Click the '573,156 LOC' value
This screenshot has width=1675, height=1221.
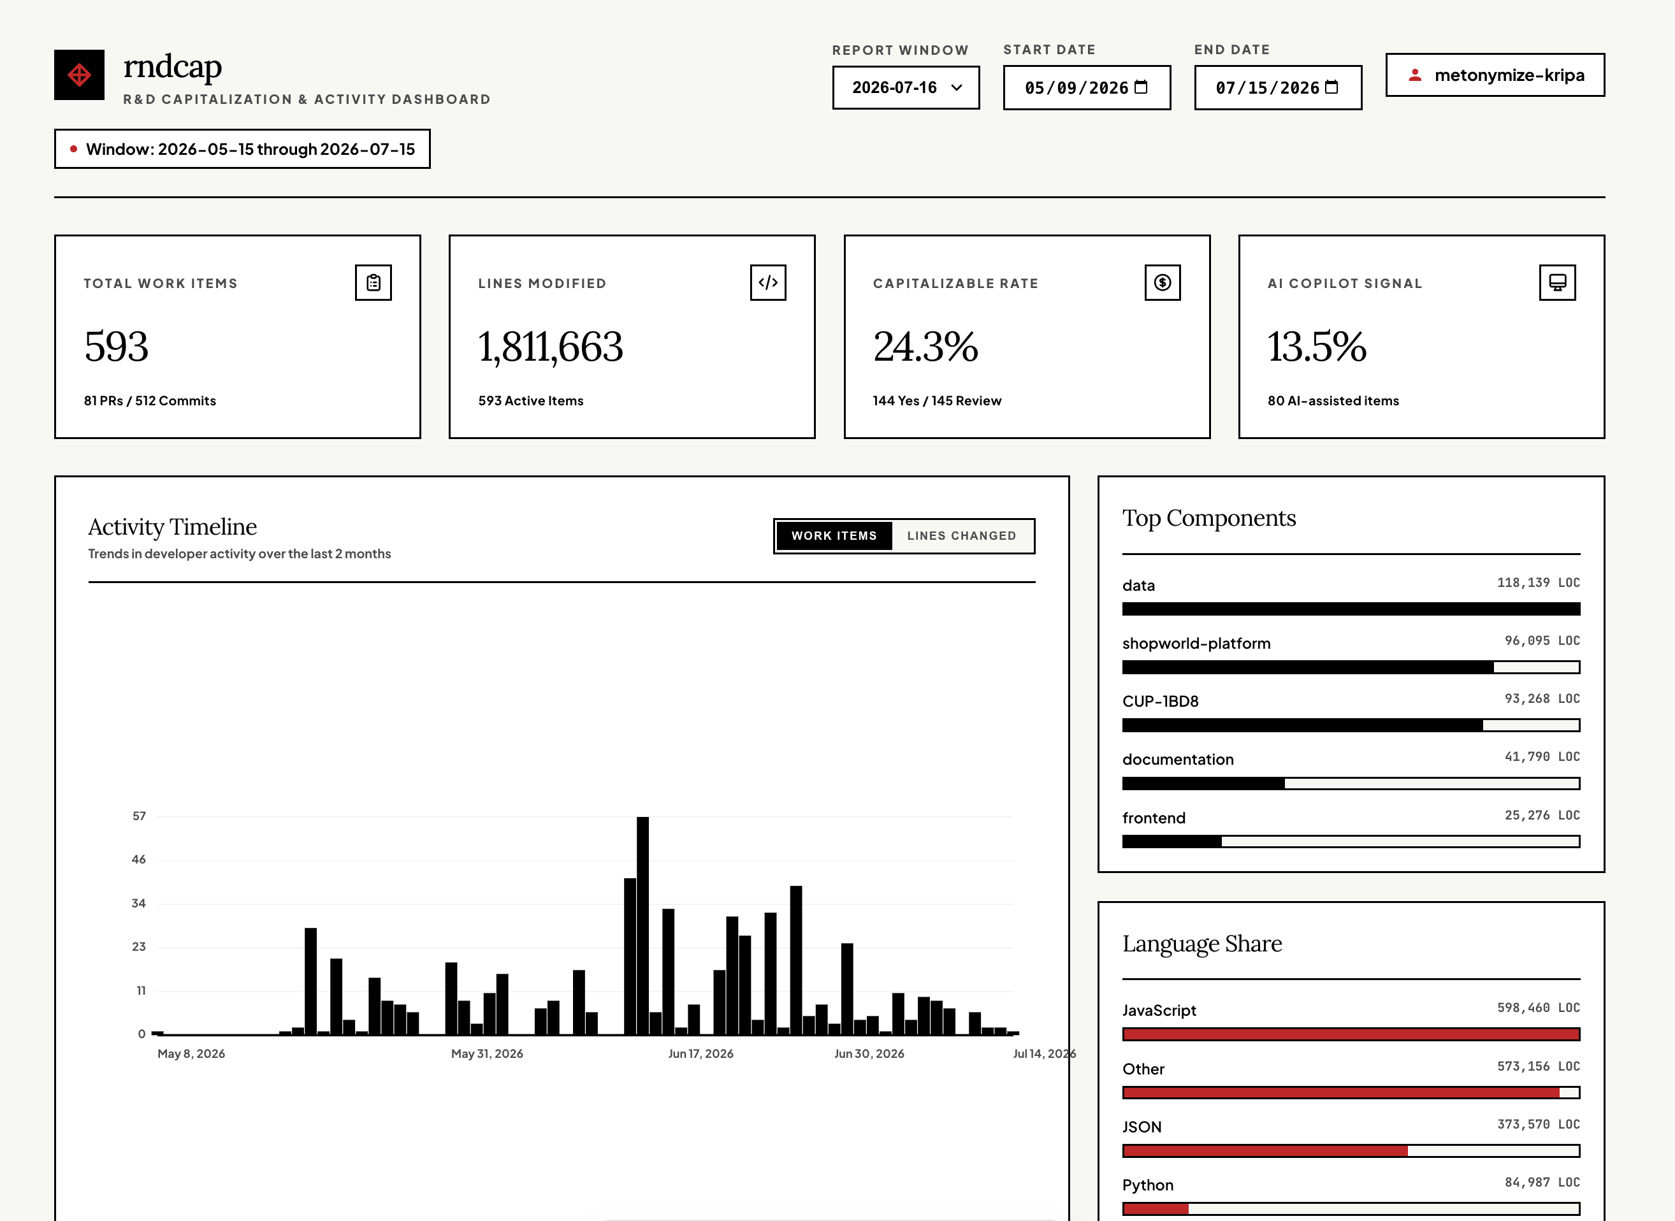(1538, 1066)
